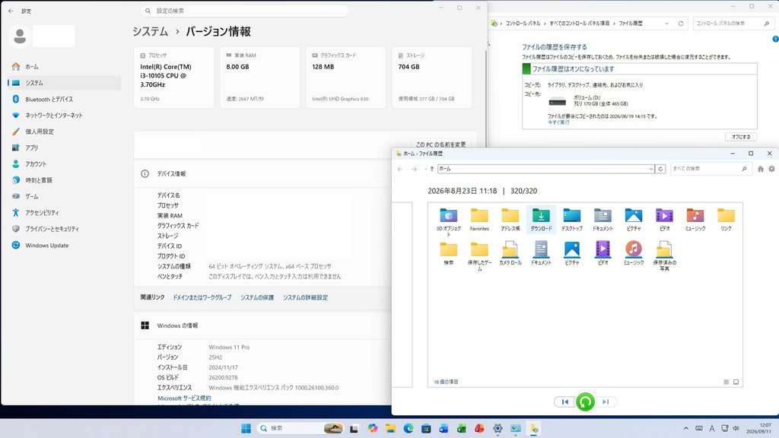Switch File History to large icons view
Screen dimensions: 779x438
[736, 382]
